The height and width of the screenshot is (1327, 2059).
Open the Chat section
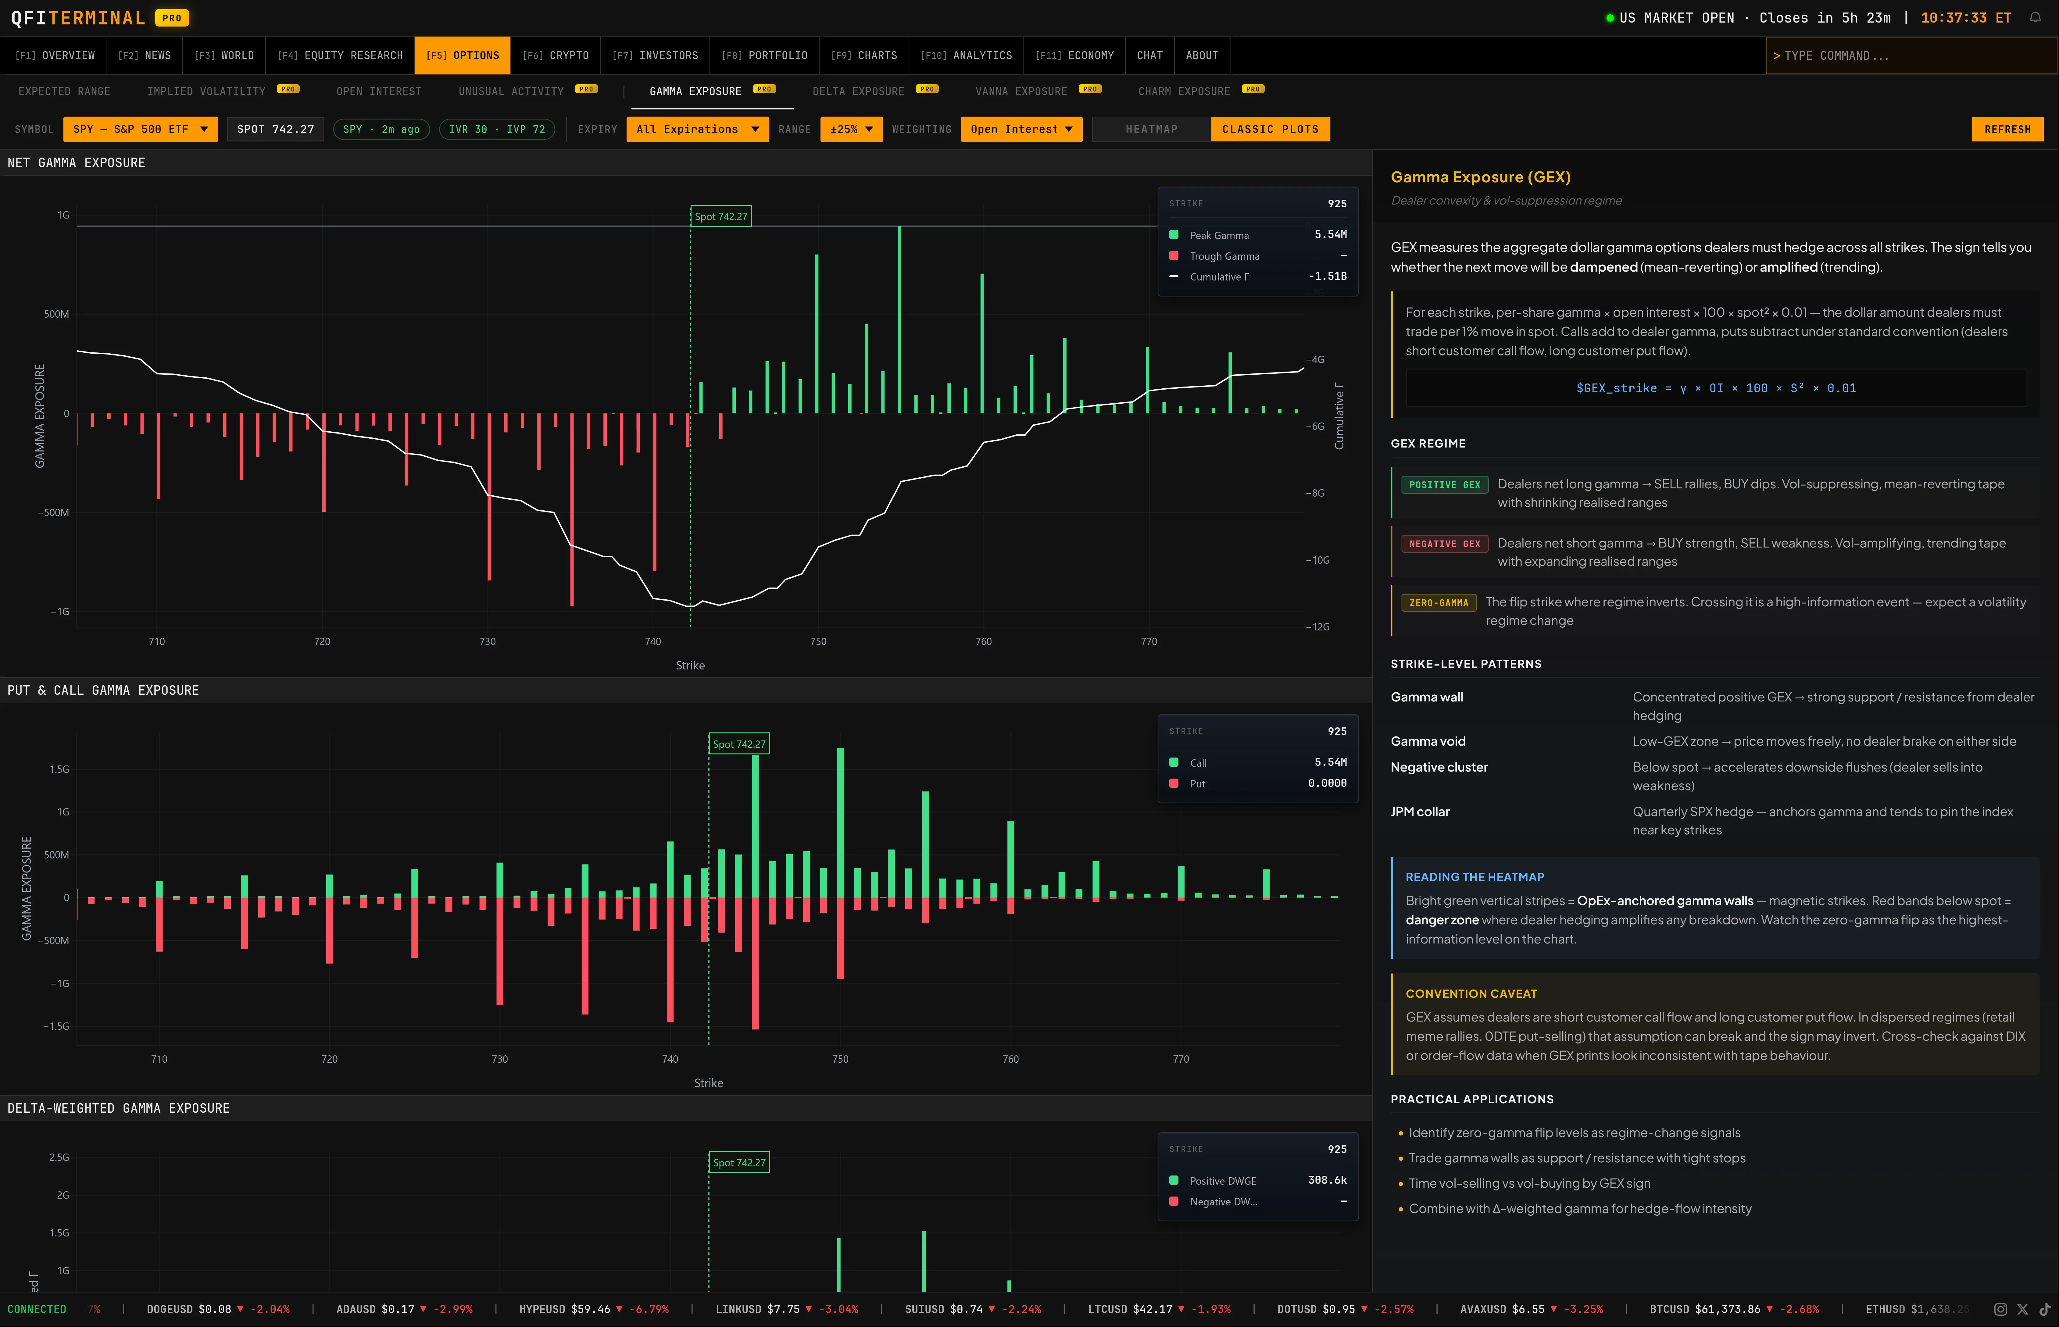pyautogui.click(x=1150, y=55)
